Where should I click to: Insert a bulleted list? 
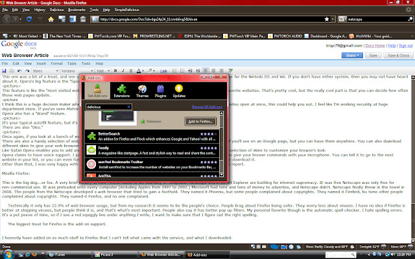[182, 71]
